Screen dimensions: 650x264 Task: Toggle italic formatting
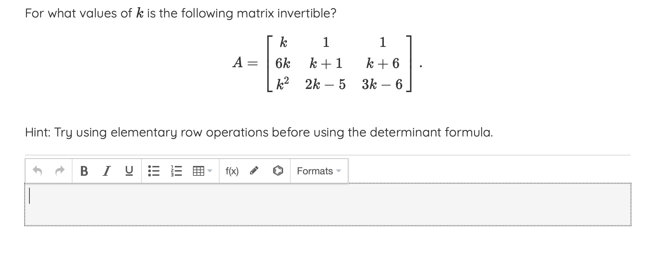[106, 171]
